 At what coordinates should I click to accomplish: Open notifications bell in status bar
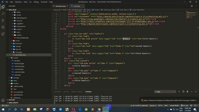[x=196, y=105]
